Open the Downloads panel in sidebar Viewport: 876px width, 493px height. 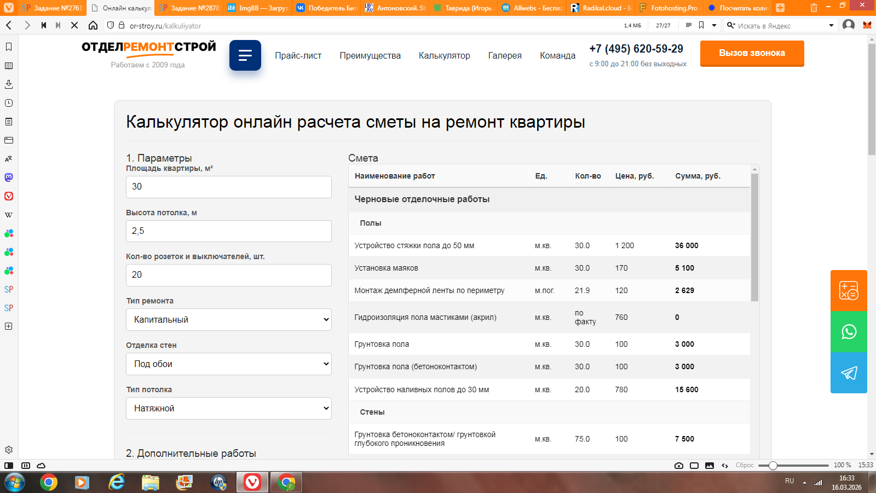point(9,84)
